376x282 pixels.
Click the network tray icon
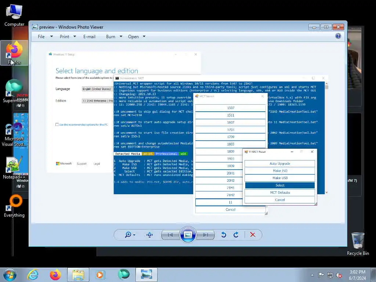point(330,275)
